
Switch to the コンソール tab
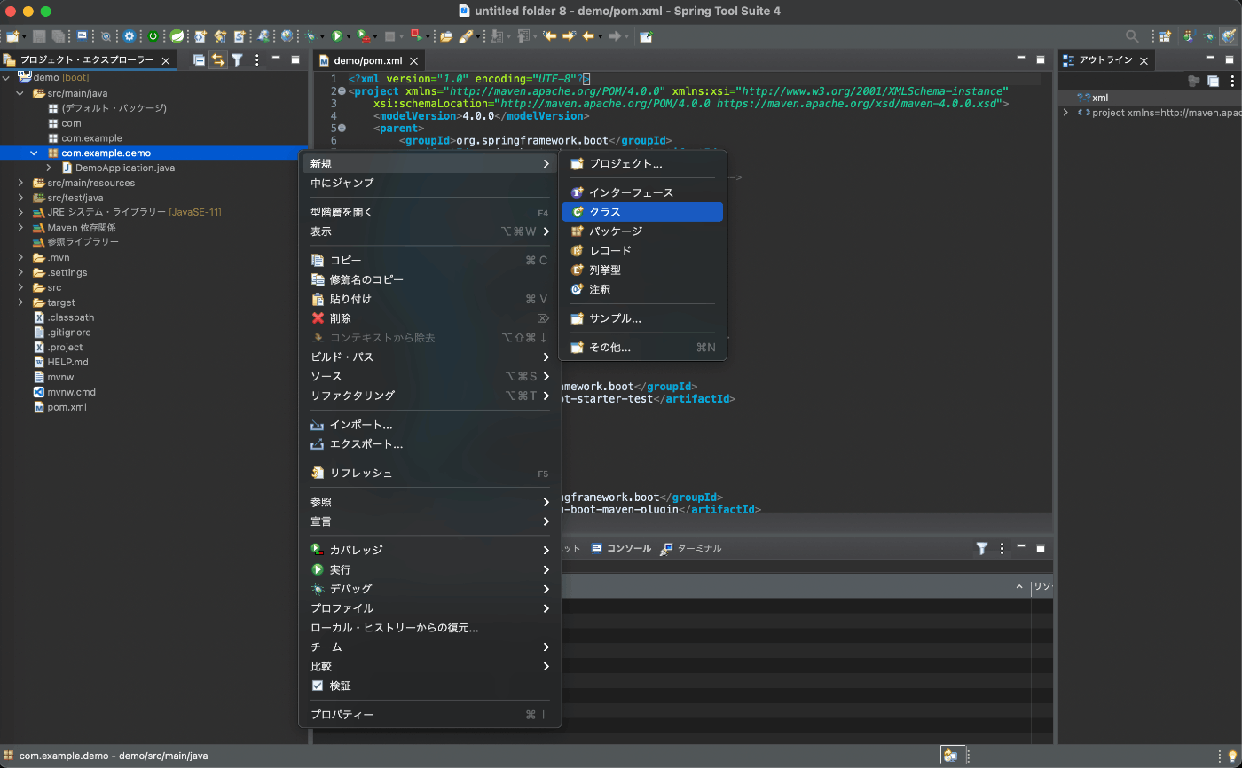pyautogui.click(x=621, y=548)
